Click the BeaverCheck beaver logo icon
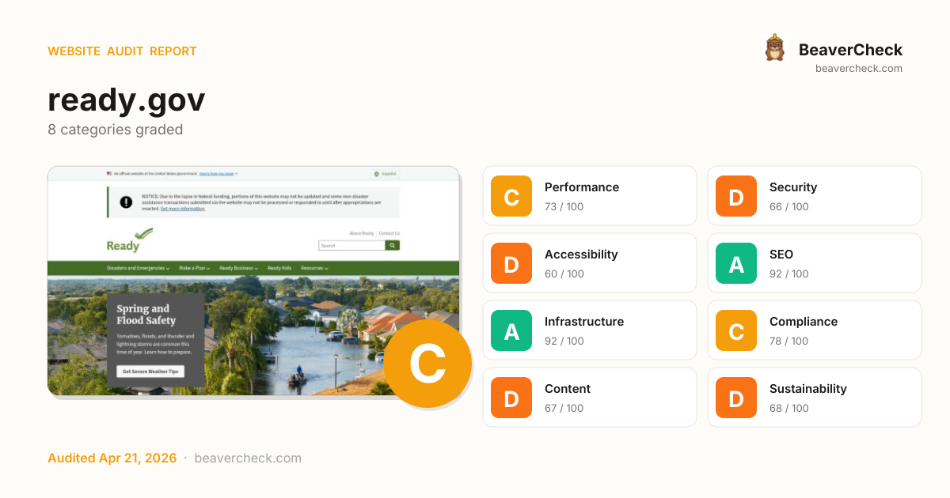The width and height of the screenshot is (950, 498). [774, 48]
